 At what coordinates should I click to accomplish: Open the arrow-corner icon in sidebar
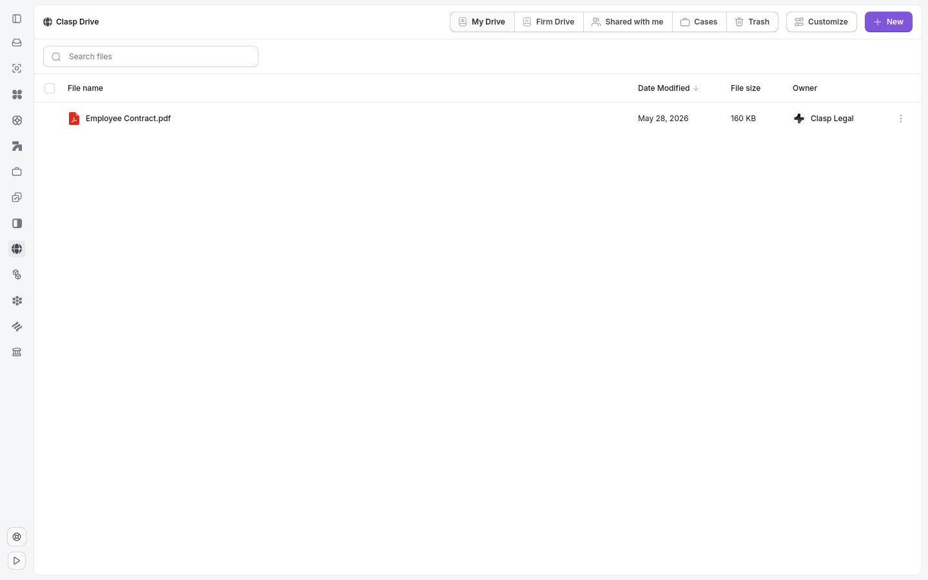pyautogui.click(x=17, y=146)
